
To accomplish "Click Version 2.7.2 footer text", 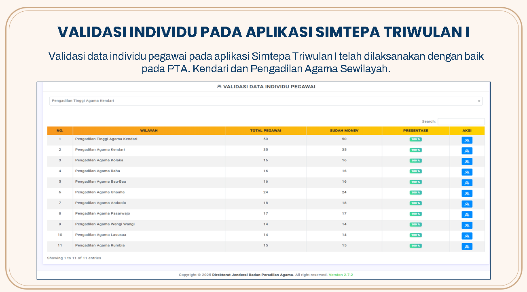I will point(341,275).
